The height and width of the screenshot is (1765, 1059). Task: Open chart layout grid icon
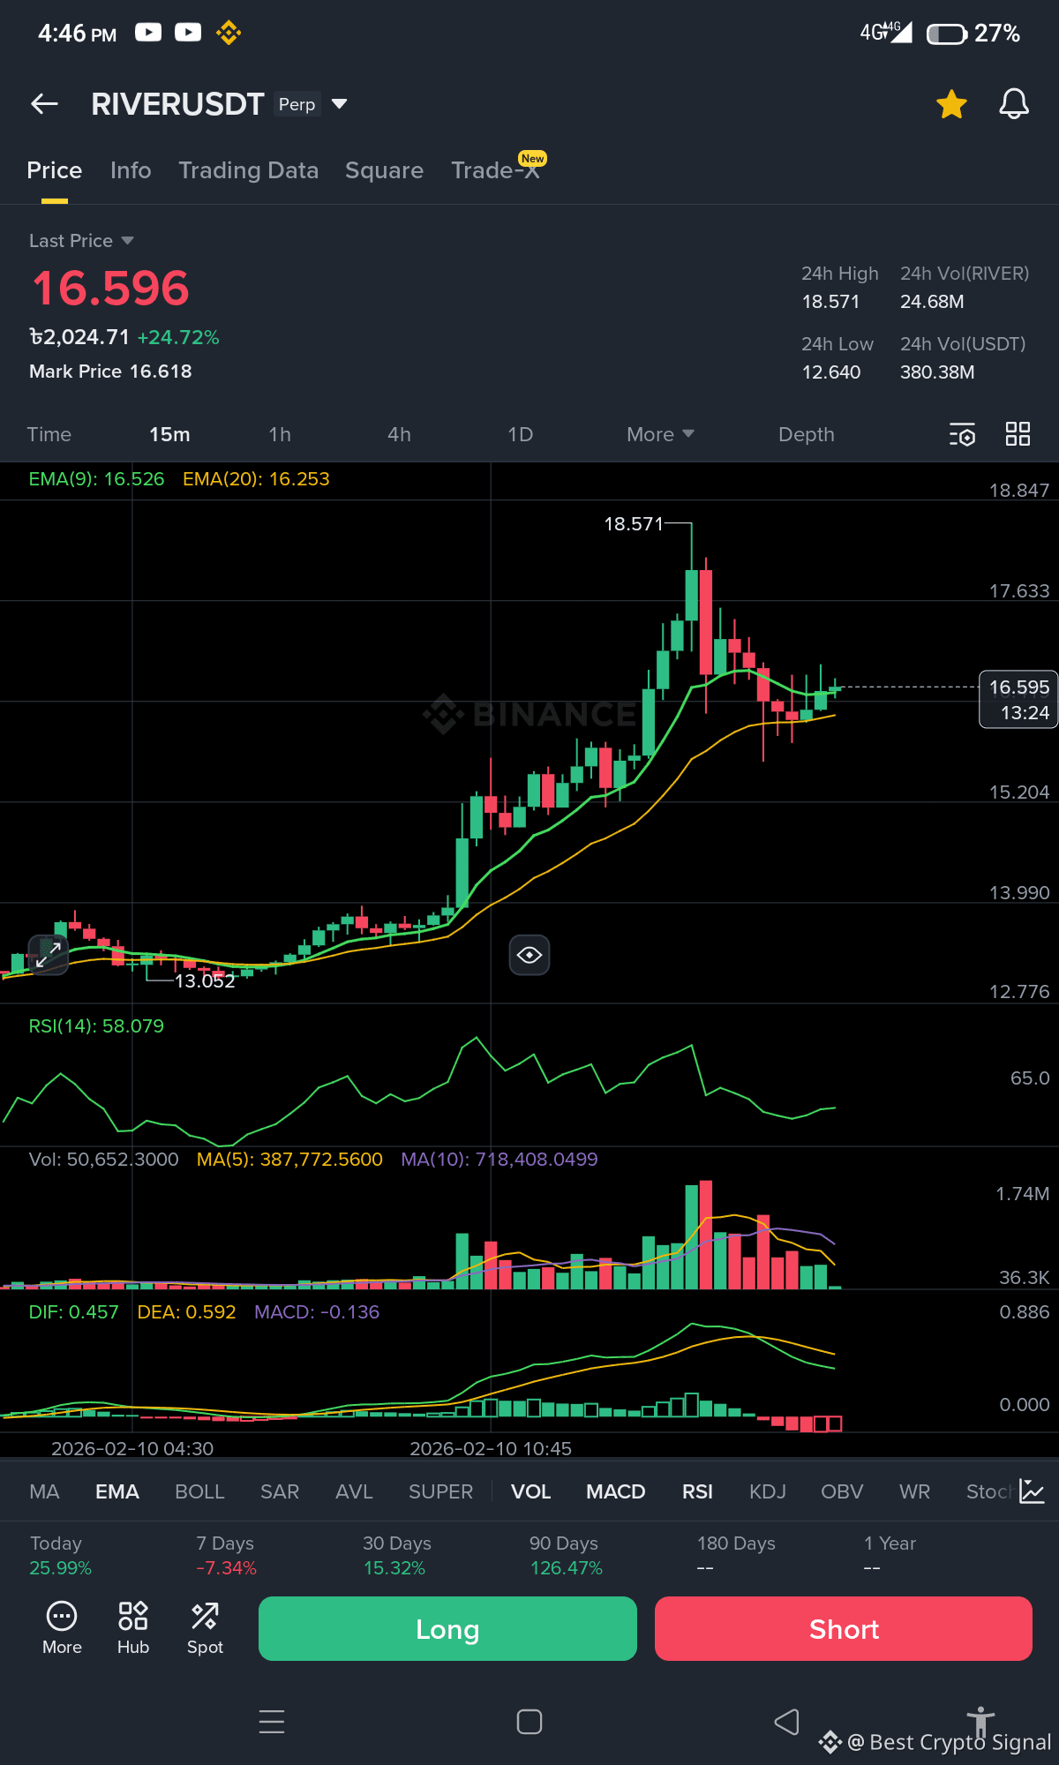tap(1018, 434)
